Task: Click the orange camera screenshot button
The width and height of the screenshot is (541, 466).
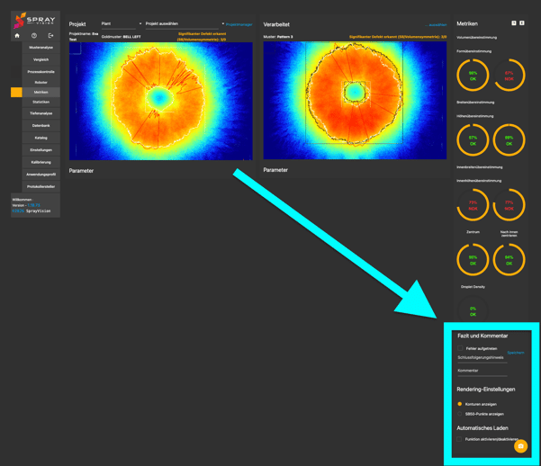Action: coord(520,446)
